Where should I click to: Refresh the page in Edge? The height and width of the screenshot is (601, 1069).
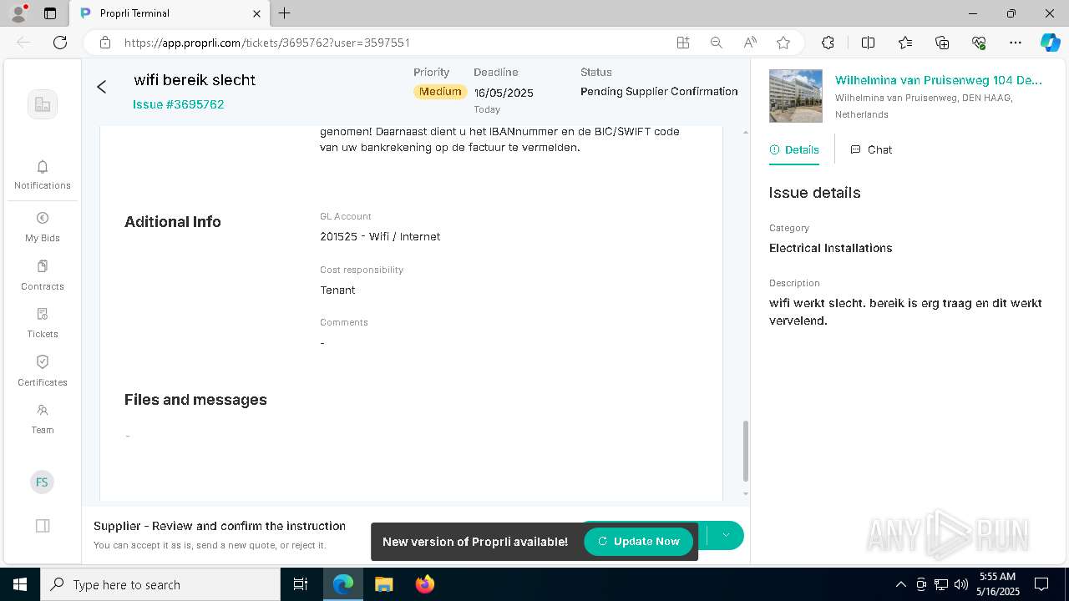60,43
